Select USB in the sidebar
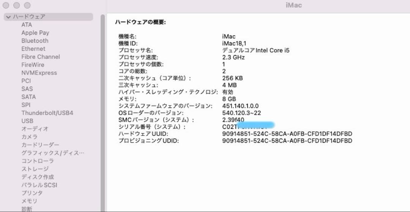This screenshot has width=410, height=212. 27,121
